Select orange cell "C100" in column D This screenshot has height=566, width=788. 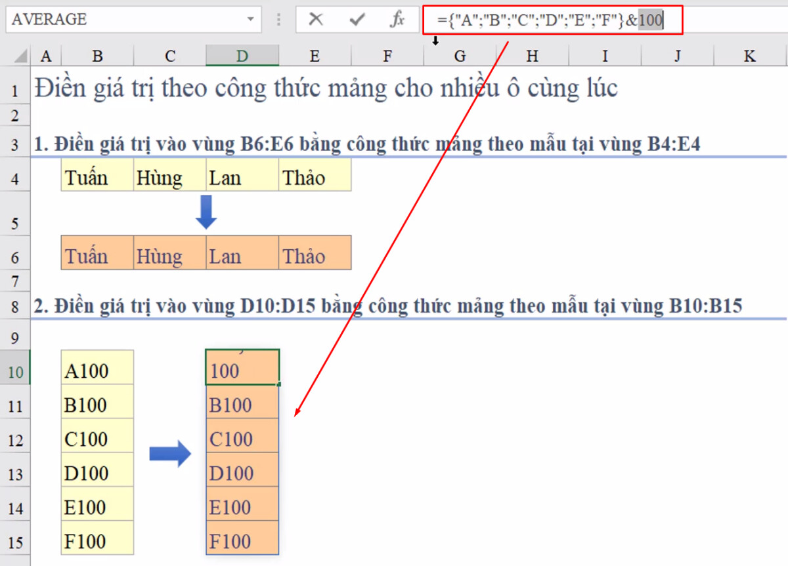coord(242,436)
